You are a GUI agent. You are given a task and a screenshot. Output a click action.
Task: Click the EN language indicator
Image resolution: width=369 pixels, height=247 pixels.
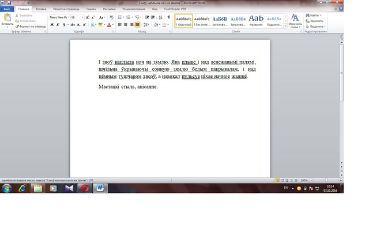tap(286, 188)
